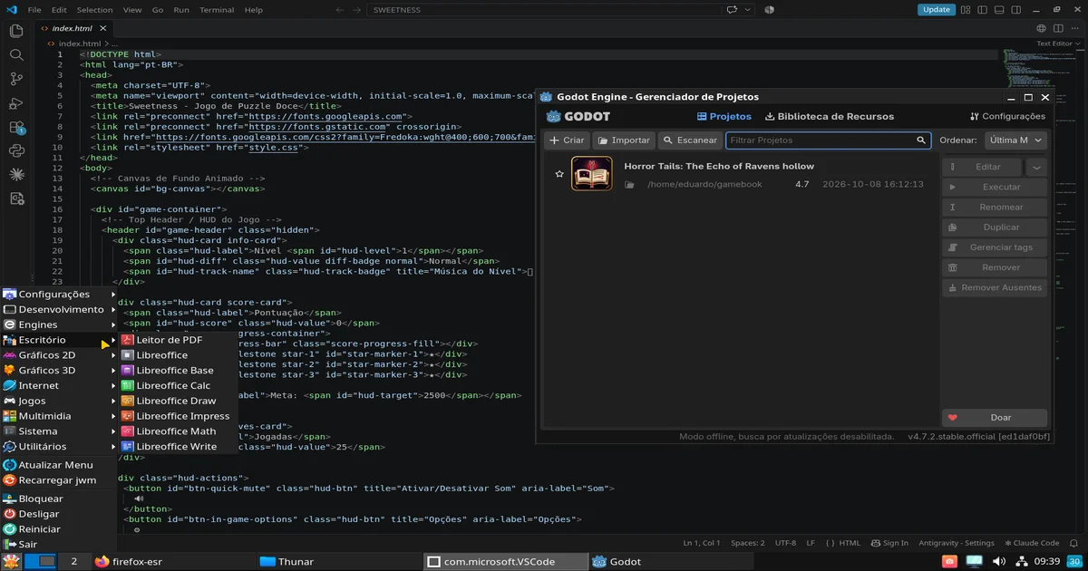This screenshot has width=1088, height=571.
Task: Open the Search icon in activity bar
Action: [x=15, y=55]
